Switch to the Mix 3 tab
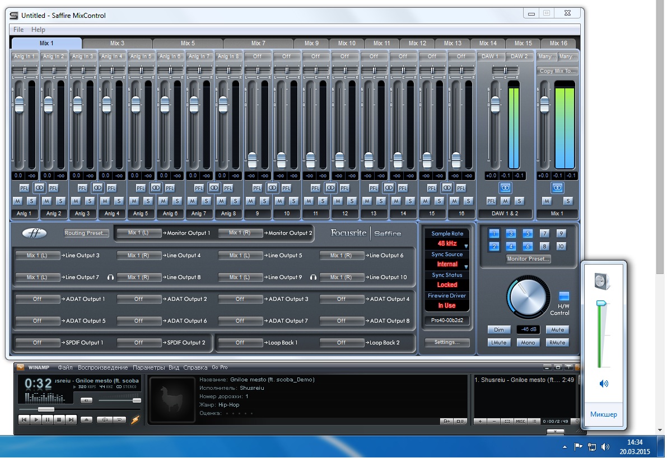Image resolution: width=667 pixels, height=458 pixels. coord(117,43)
